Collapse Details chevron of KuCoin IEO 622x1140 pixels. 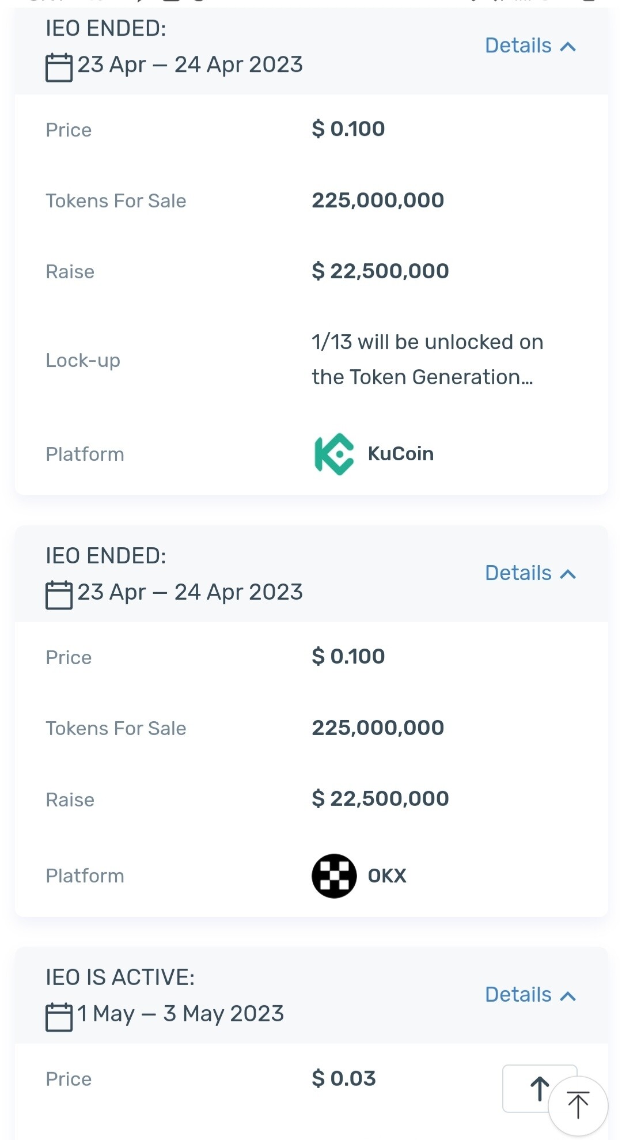pyautogui.click(x=568, y=47)
